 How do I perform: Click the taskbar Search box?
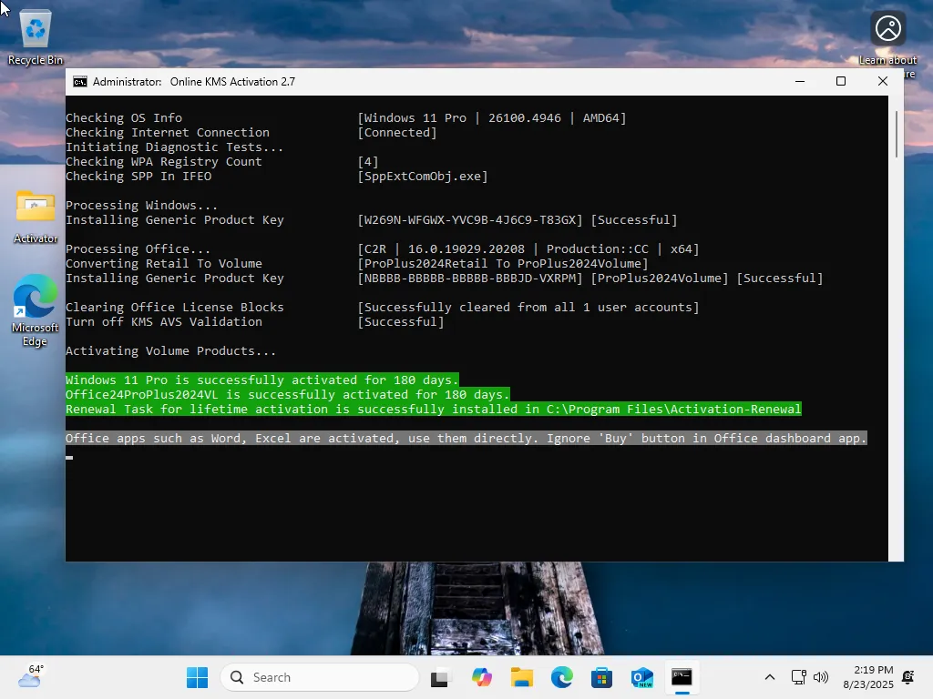tap(320, 677)
